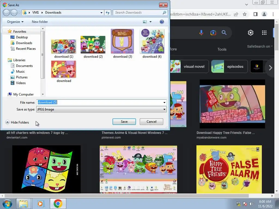Image resolution: width=279 pixels, height=209 pixels.
Task: Open Recent Places in navigation pane
Action: click(x=26, y=48)
